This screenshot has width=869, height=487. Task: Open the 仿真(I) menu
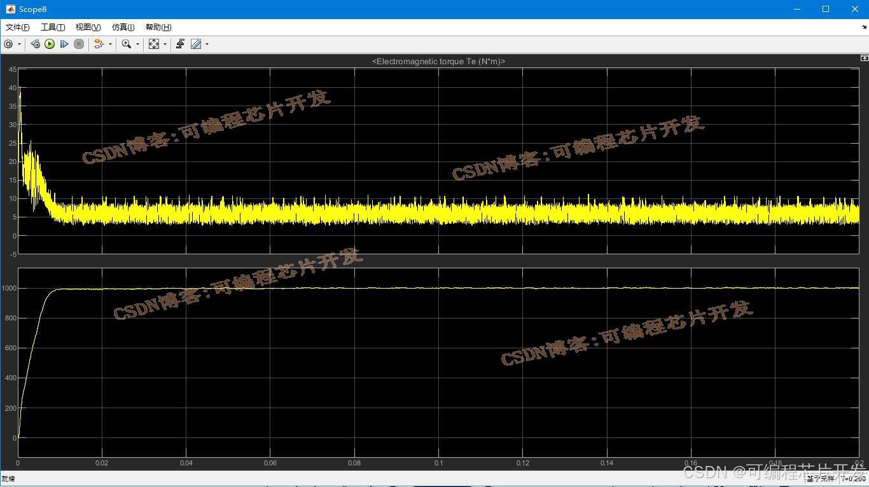(123, 27)
